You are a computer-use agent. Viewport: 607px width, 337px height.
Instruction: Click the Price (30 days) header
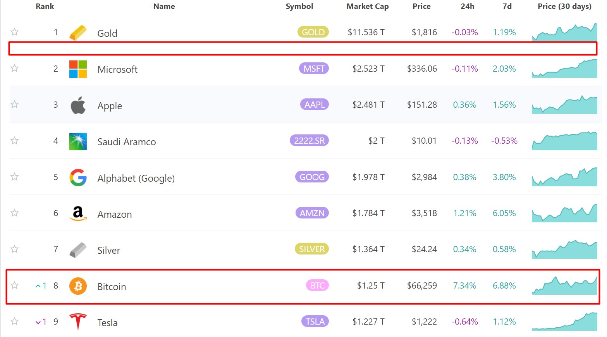coord(564,6)
